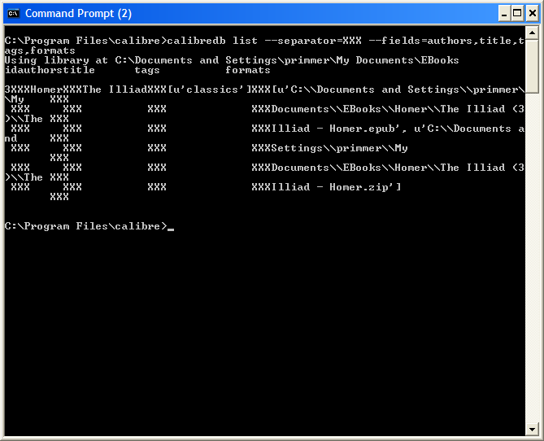Close the Command Prompt (2) window

coord(531,13)
